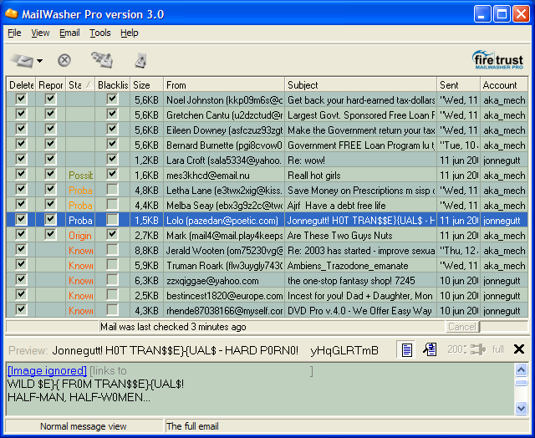Click the 'full' label in preview bar

tap(498, 349)
